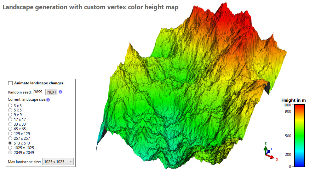Click the 'Random seed:' label
Screen dimensions: 310x170
(x=20, y=92)
